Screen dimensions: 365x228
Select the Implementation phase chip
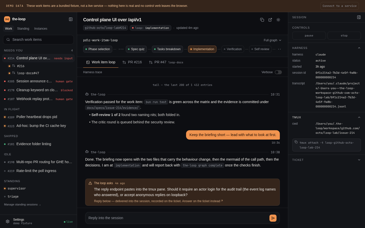coord(202,49)
